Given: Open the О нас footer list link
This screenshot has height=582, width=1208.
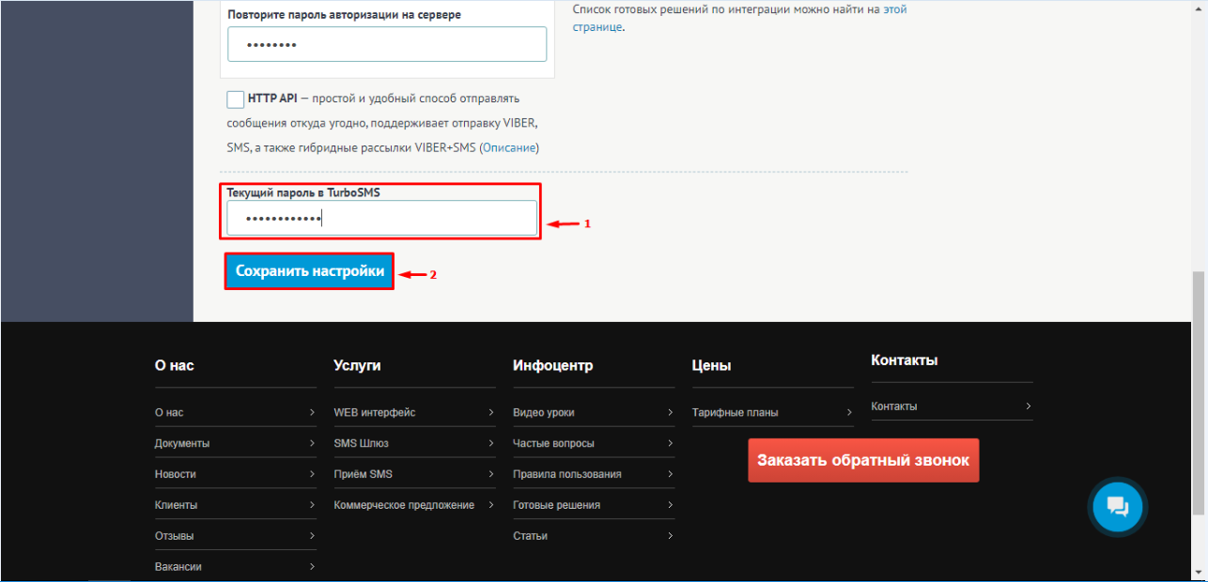Looking at the screenshot, I should point(169,412).
